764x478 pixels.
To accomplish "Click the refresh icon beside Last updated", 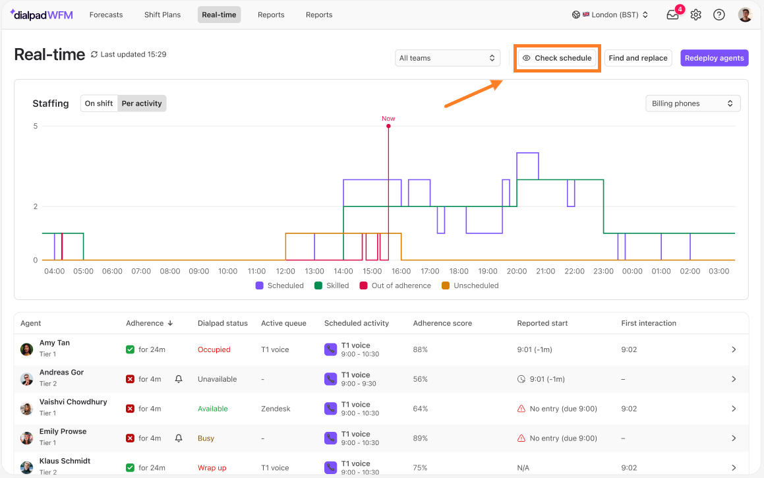I will (x=94, y=55).
